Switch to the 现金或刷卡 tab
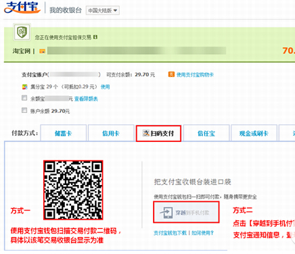Screen dimensions: 295x254 (x=254, y=133)
